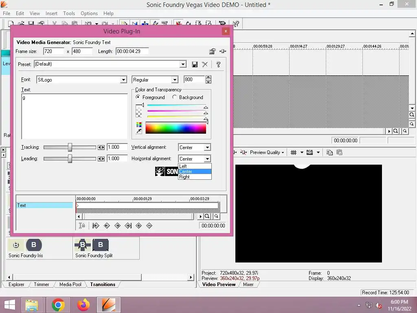Open Firefox from the taskbar

(x=83, y=305)
